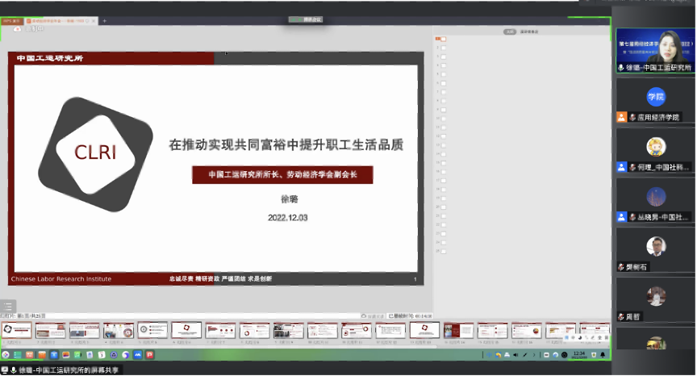Screen dimensions: 697x376
Task: Click the notification bell in system tray
Action: pos(603,355)
